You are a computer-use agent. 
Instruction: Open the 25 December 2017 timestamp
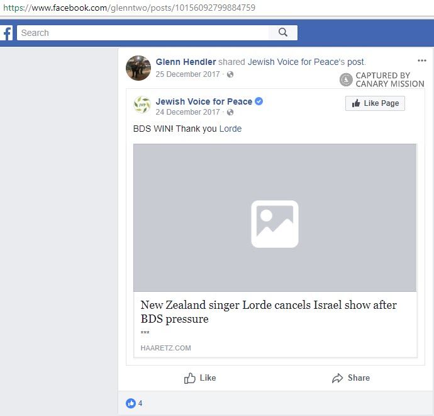pos(188,74)
